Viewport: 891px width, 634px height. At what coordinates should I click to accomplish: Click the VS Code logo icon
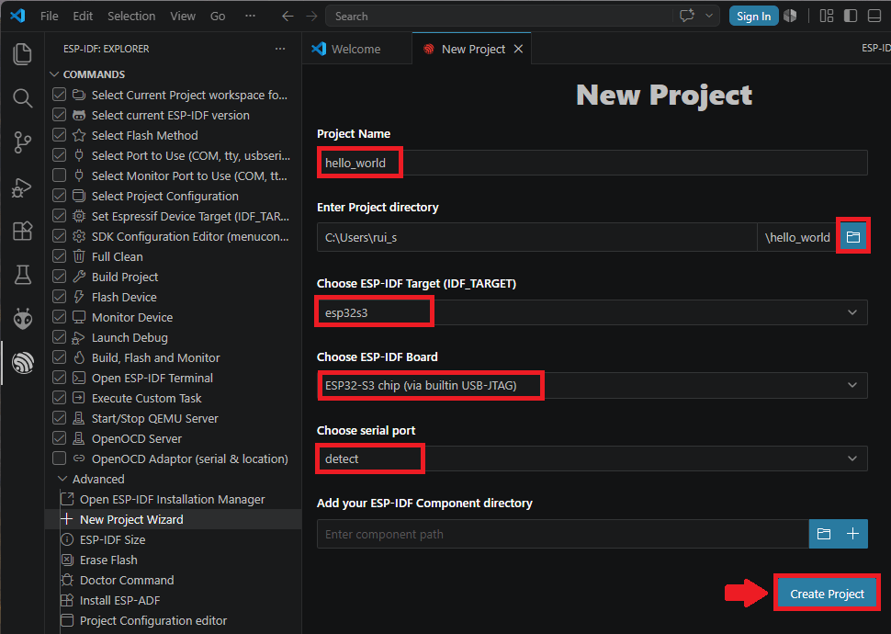pos(17,16)
